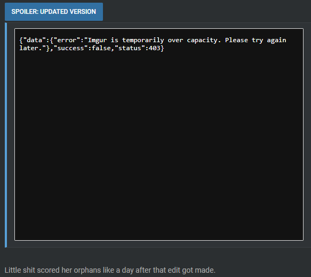The width and height of the screenshot is (311, 277).
Task: Click the "Please try again" text
Action: (x=256, y=40)
